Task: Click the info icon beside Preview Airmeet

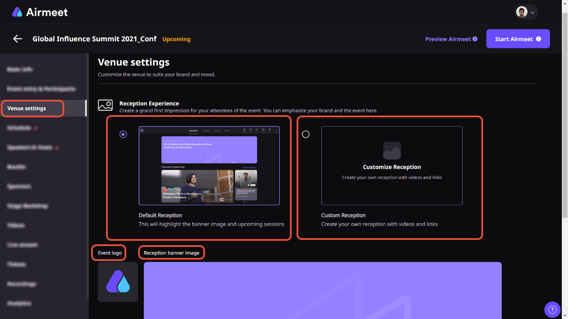Action: 475,39
